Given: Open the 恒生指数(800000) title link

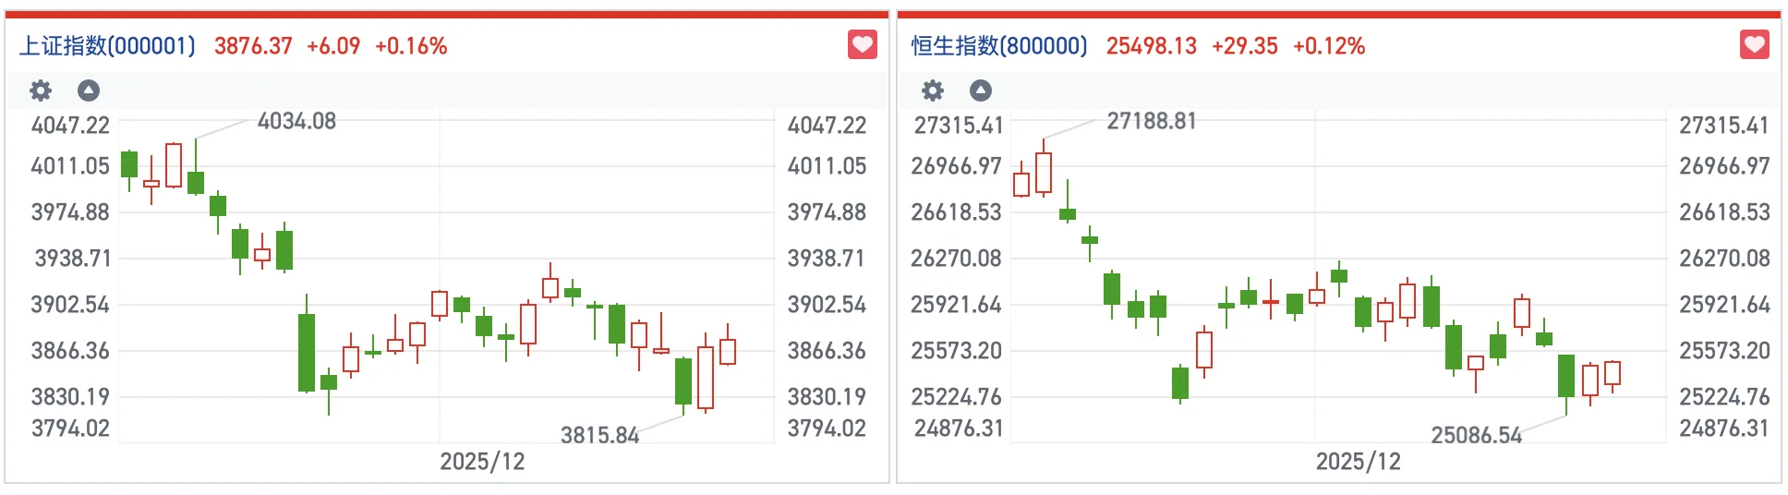Looking at the screenshot, I should 999,46.
